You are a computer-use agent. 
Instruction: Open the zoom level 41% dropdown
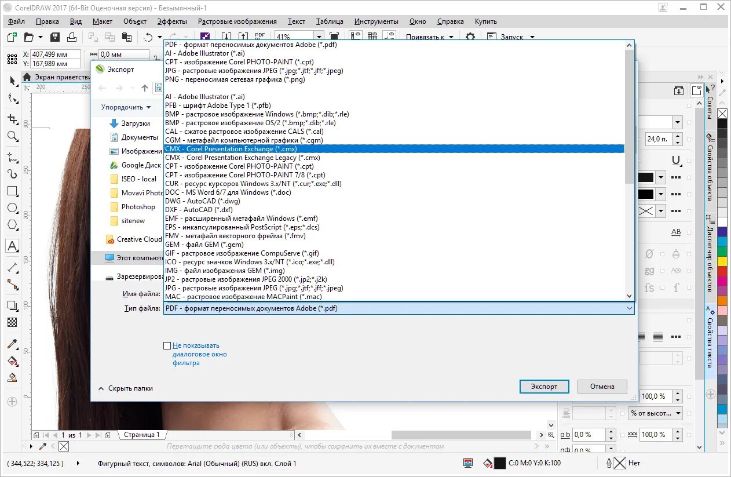[318, 37]
